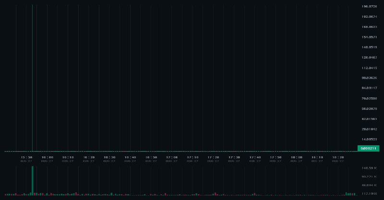Image resolution: width=384 pixels, height=200 pixels.
Task: Click the 126.0467 price axis label
Action: tap(369, 58)
